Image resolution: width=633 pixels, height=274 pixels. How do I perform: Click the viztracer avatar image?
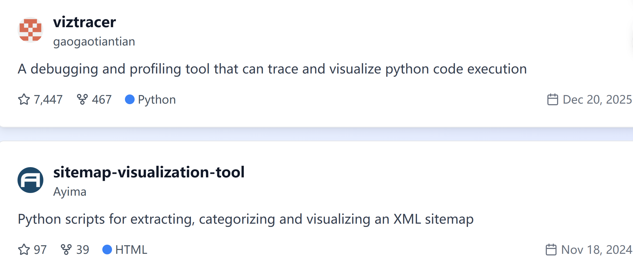30,30
